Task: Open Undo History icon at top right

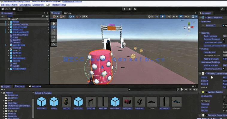Action: click(223, 9)
